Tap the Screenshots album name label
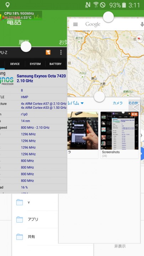The image size is (144, 256). point(111,152)
